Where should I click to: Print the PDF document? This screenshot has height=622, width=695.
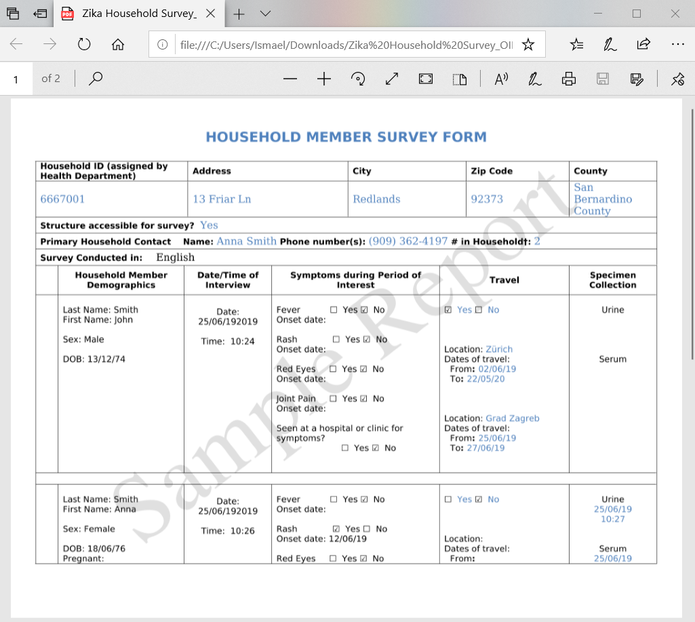point(569,79)
